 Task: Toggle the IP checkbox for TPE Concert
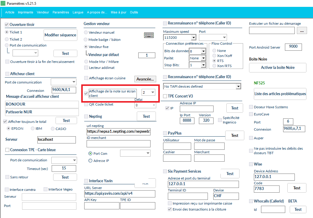167,108
